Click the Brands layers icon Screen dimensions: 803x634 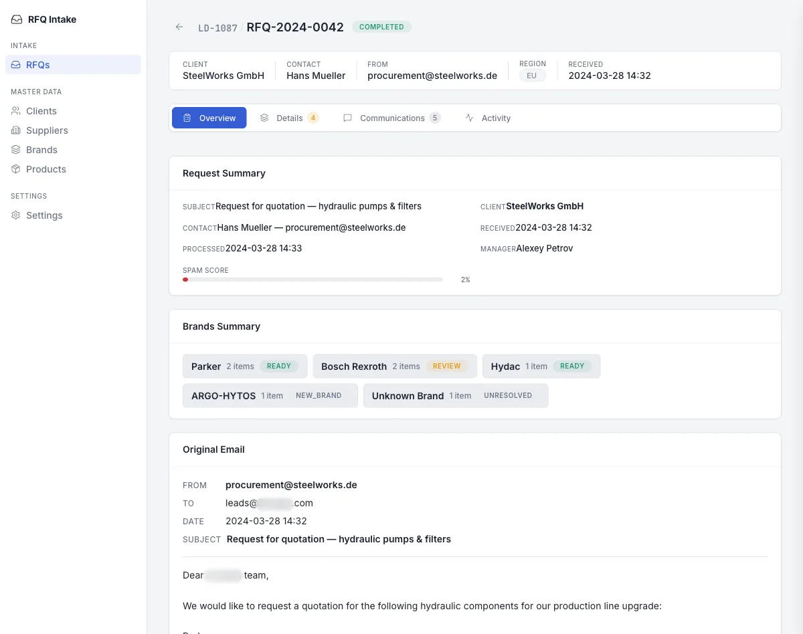16,150
